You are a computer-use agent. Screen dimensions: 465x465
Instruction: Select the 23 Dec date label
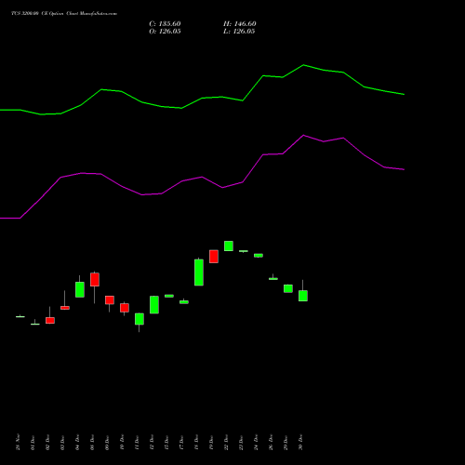[241, 442]
